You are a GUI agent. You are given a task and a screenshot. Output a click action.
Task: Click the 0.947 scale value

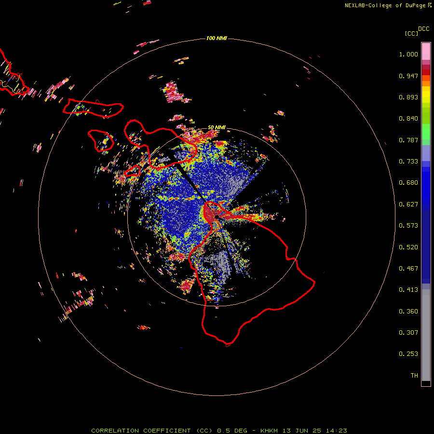click(408, 76)
